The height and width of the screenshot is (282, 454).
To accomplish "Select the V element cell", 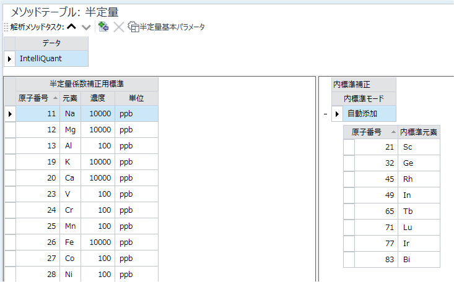I will (x=70, y=194).
